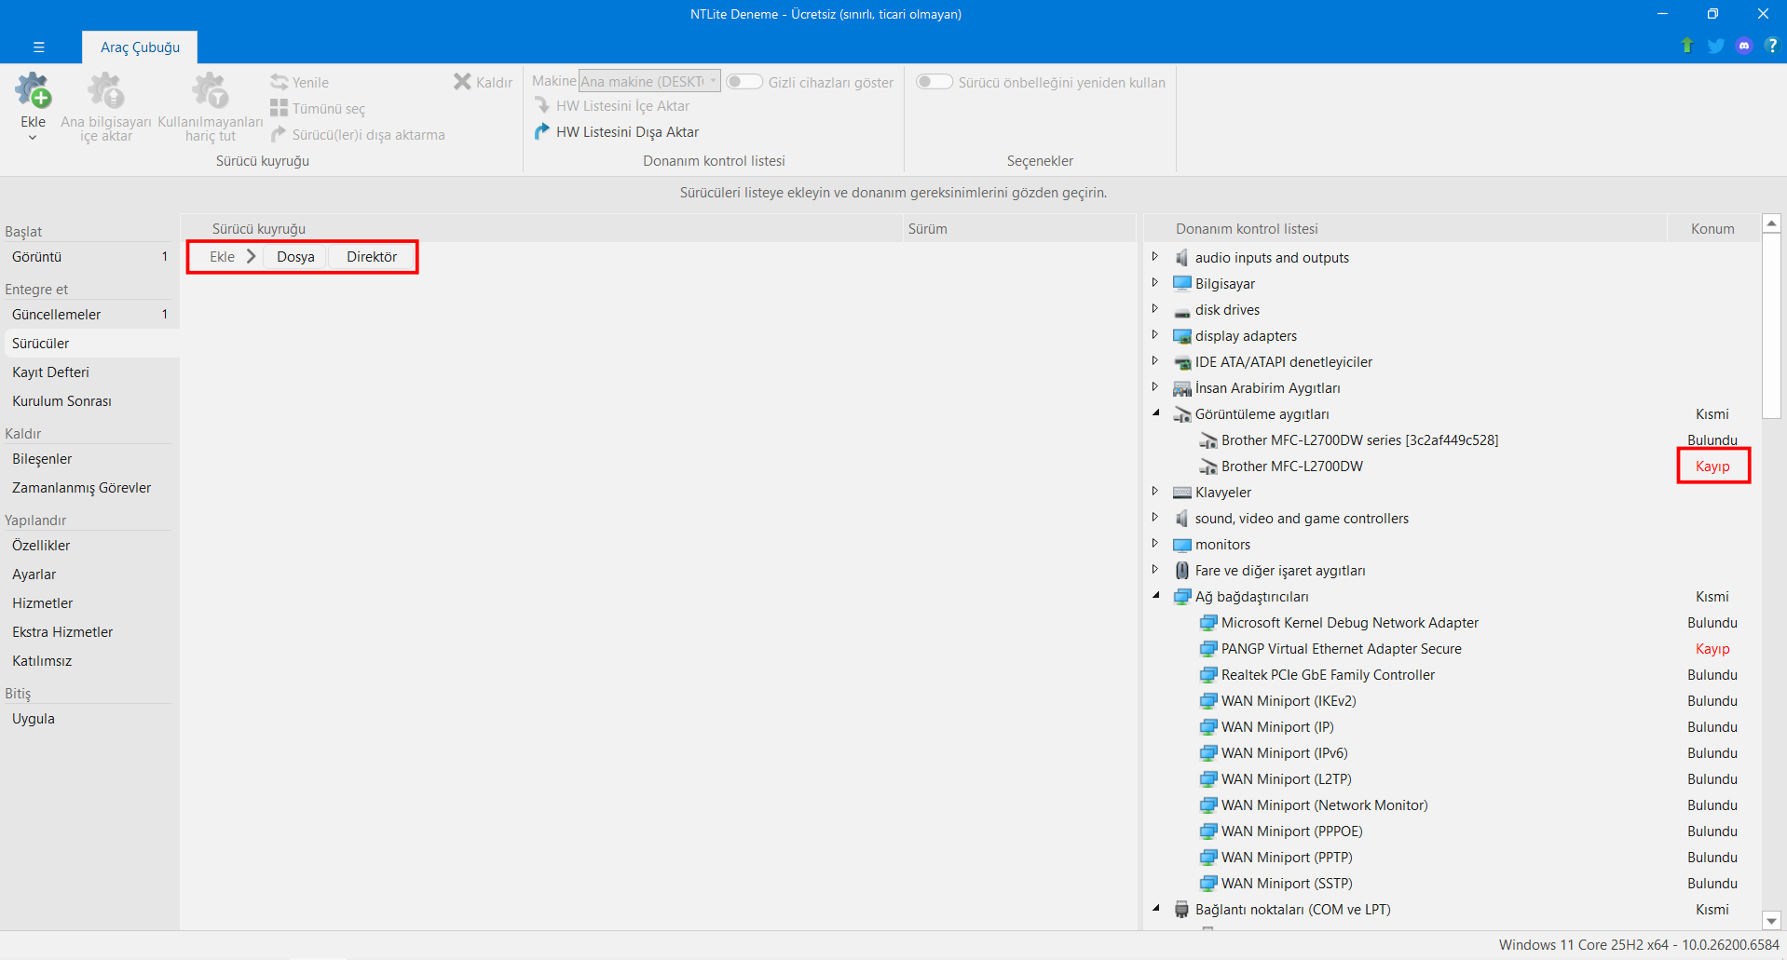Viewport: 1787px width, 960px height.
Task: Click the Yenile refresh icon
Action: coord(279,82)
